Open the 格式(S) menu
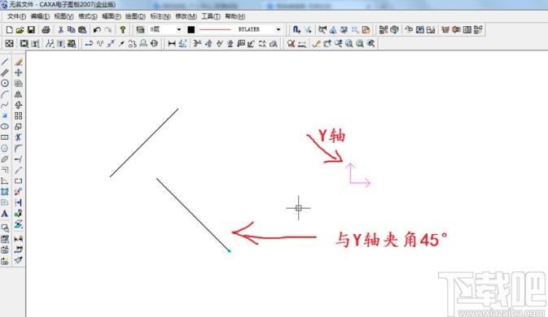548x317 pixels. (88, 16)
